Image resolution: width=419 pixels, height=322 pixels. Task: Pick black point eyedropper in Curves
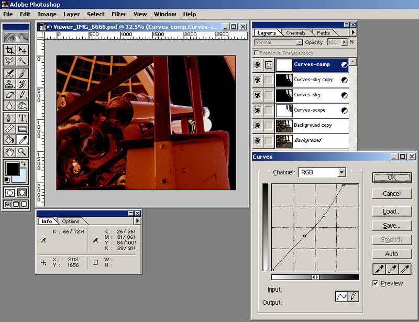[x=379, y=269]
